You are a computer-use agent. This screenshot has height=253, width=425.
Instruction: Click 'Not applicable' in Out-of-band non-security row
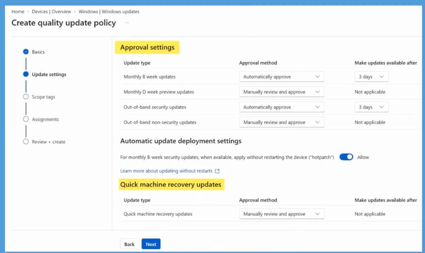coord(370,122)
